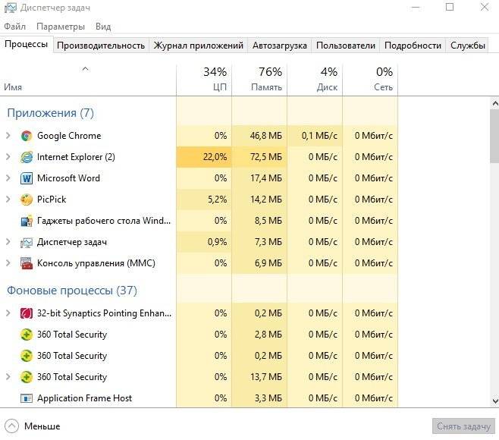Open the Файл menu
Viewport: 499px width, 440px height.
pyautogui.click(x=14, y=27)
